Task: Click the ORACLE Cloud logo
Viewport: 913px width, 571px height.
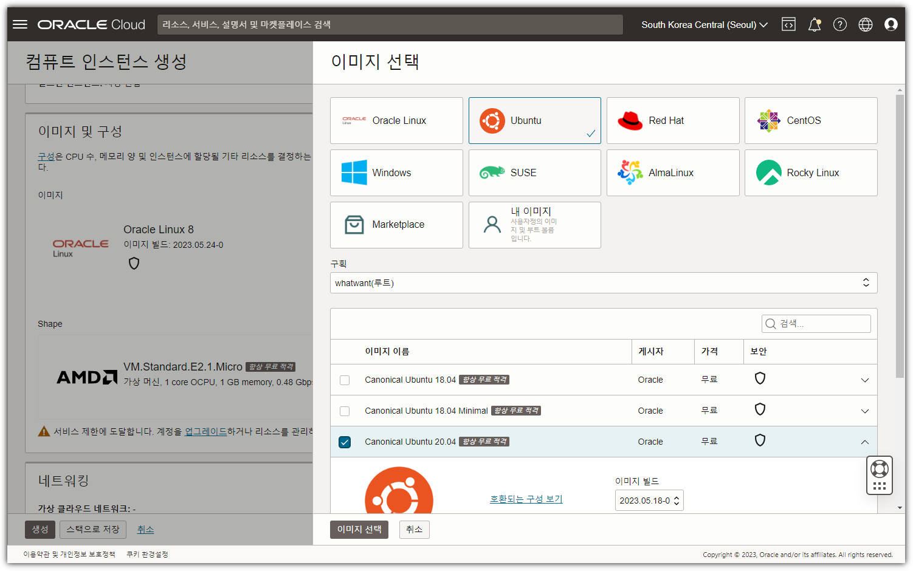Action: click(91, 24)
